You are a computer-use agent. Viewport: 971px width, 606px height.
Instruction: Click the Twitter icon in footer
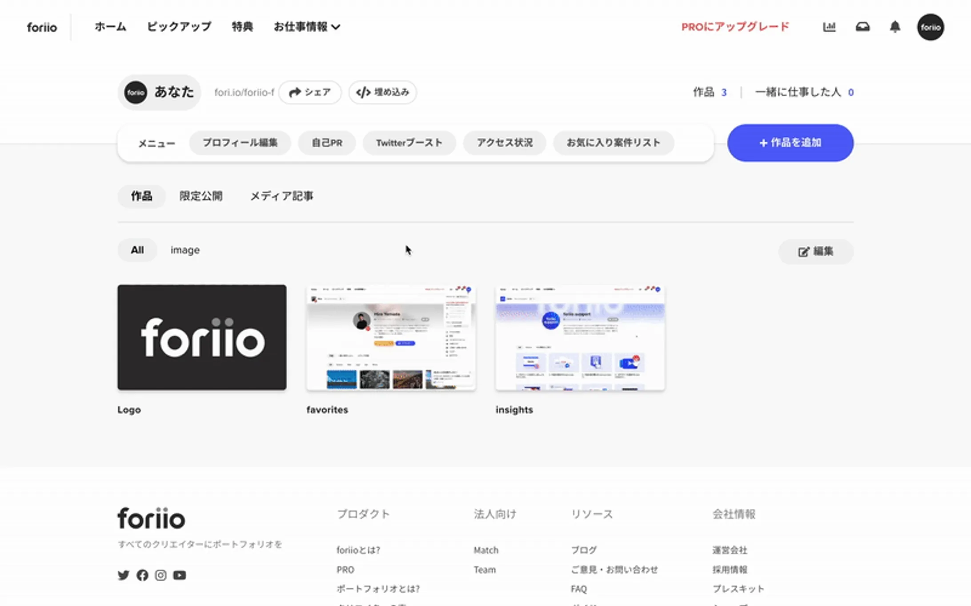click(124, 575)
